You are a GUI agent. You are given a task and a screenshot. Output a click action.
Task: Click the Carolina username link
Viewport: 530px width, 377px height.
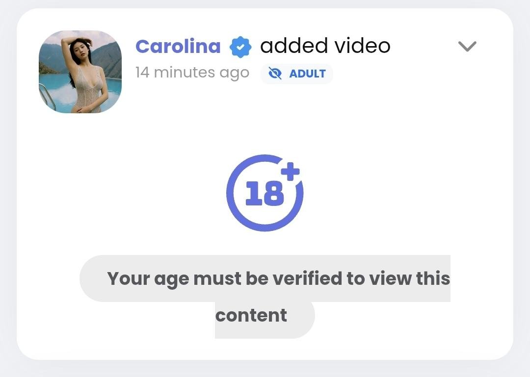(178, 46)
